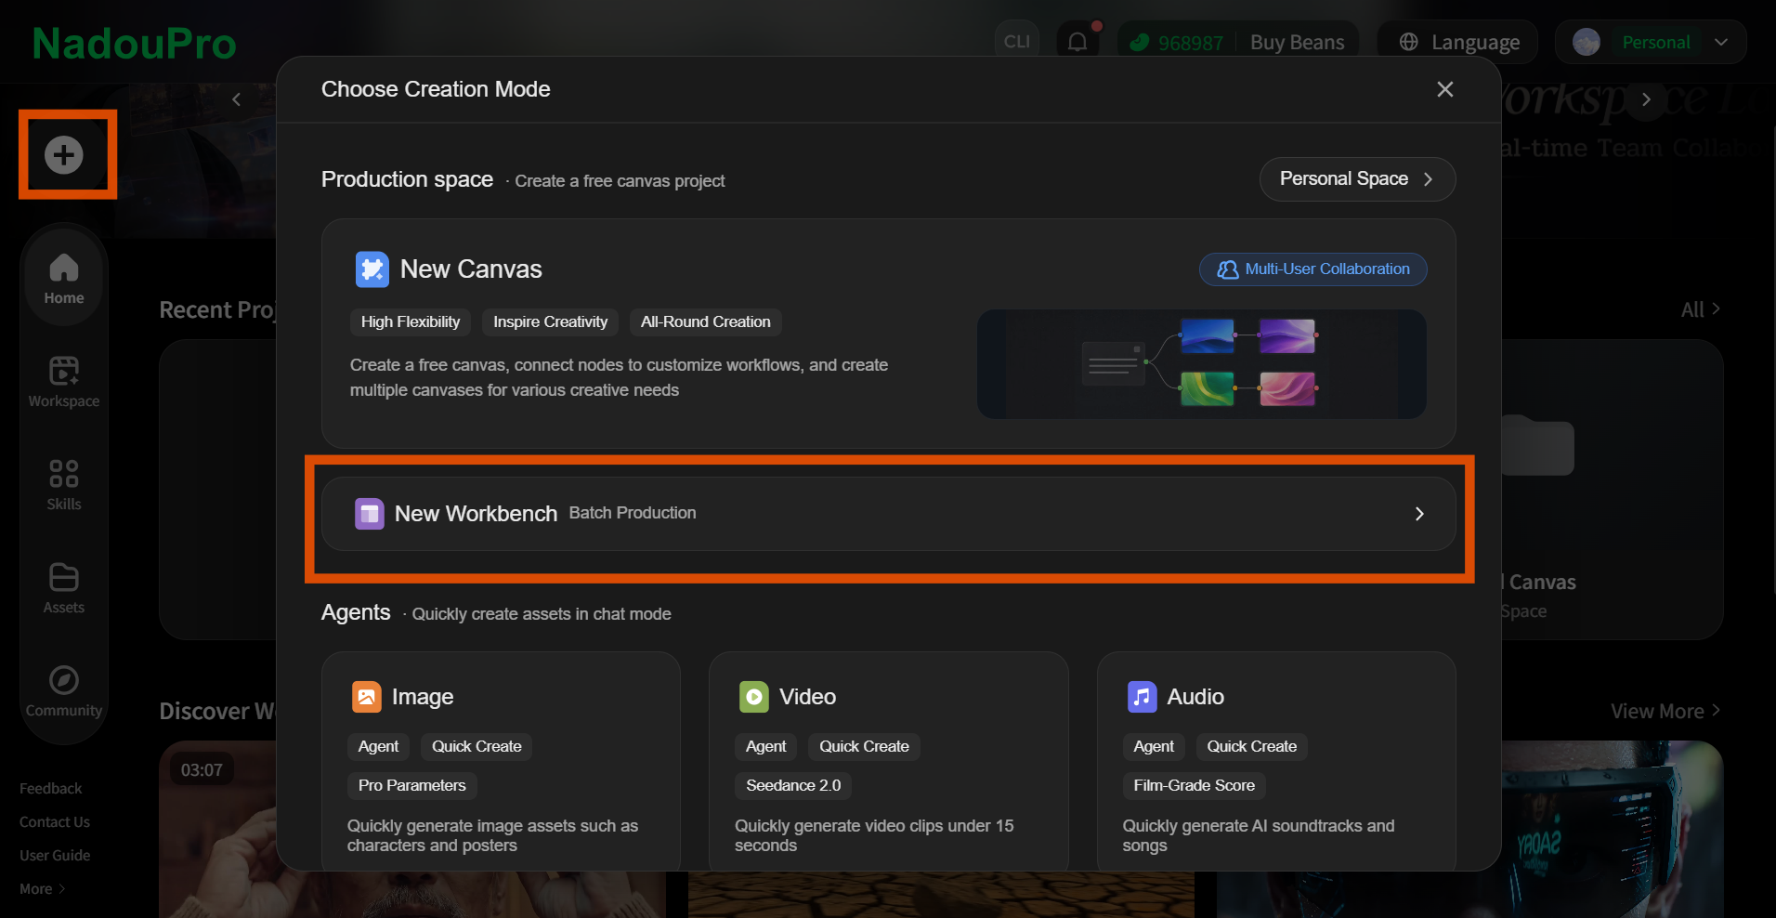Close the Choose Creation Mode dialog
Screen dimensions: 1776x918
pos(1445,89)
